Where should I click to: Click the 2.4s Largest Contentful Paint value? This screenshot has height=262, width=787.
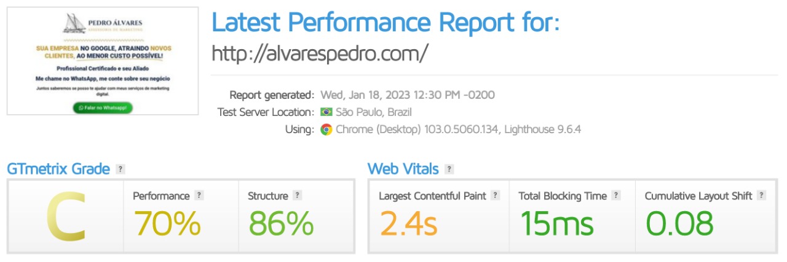pyautogui.click(x=408, y=223)
